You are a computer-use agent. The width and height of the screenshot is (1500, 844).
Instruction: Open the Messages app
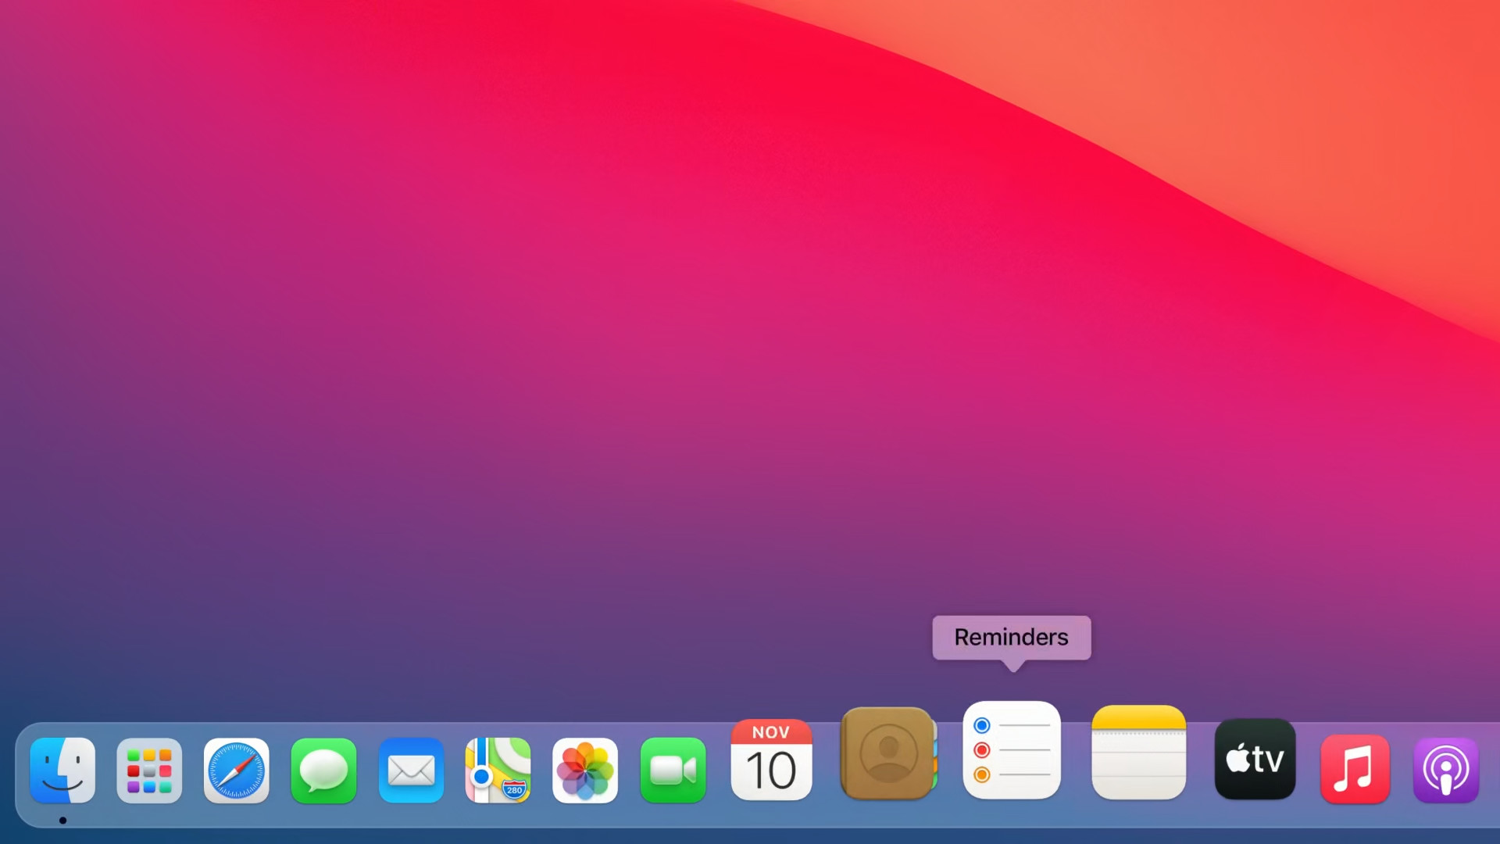[323, 770]
